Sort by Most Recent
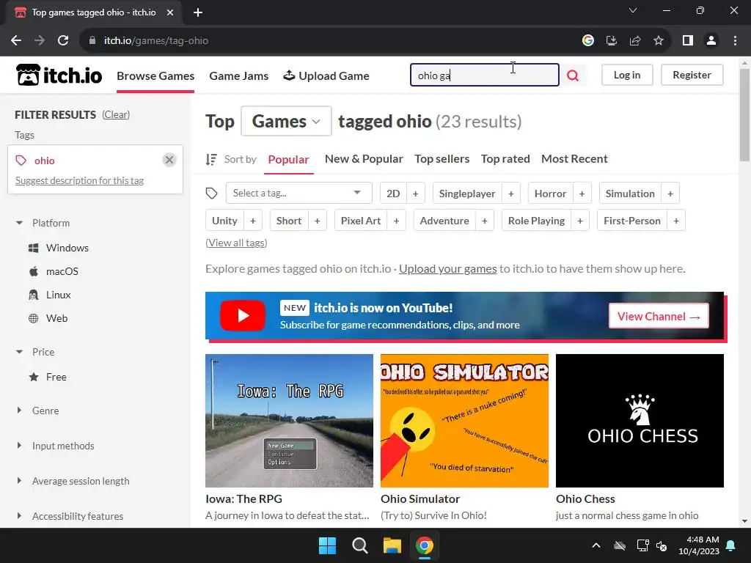This screenshot has height=563, width=751. (x=574, y=159)
